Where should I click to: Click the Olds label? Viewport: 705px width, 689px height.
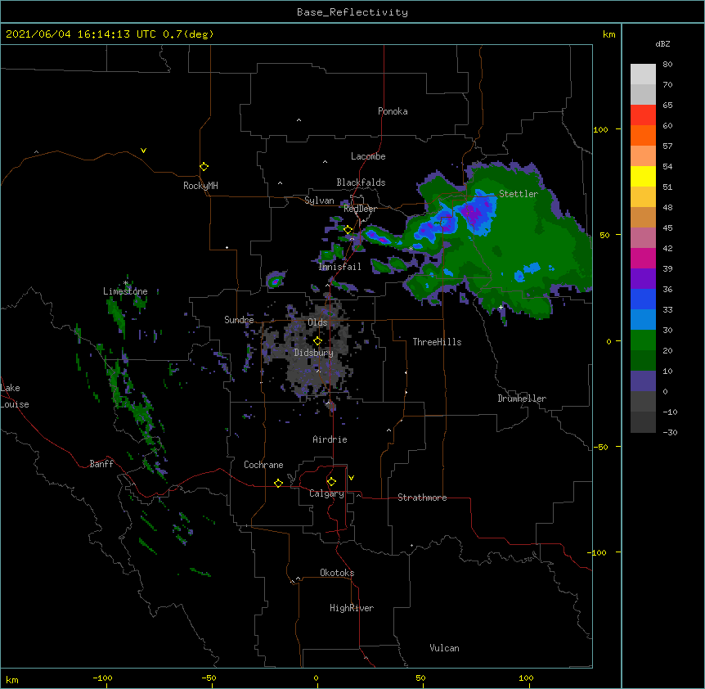[317, 322]
